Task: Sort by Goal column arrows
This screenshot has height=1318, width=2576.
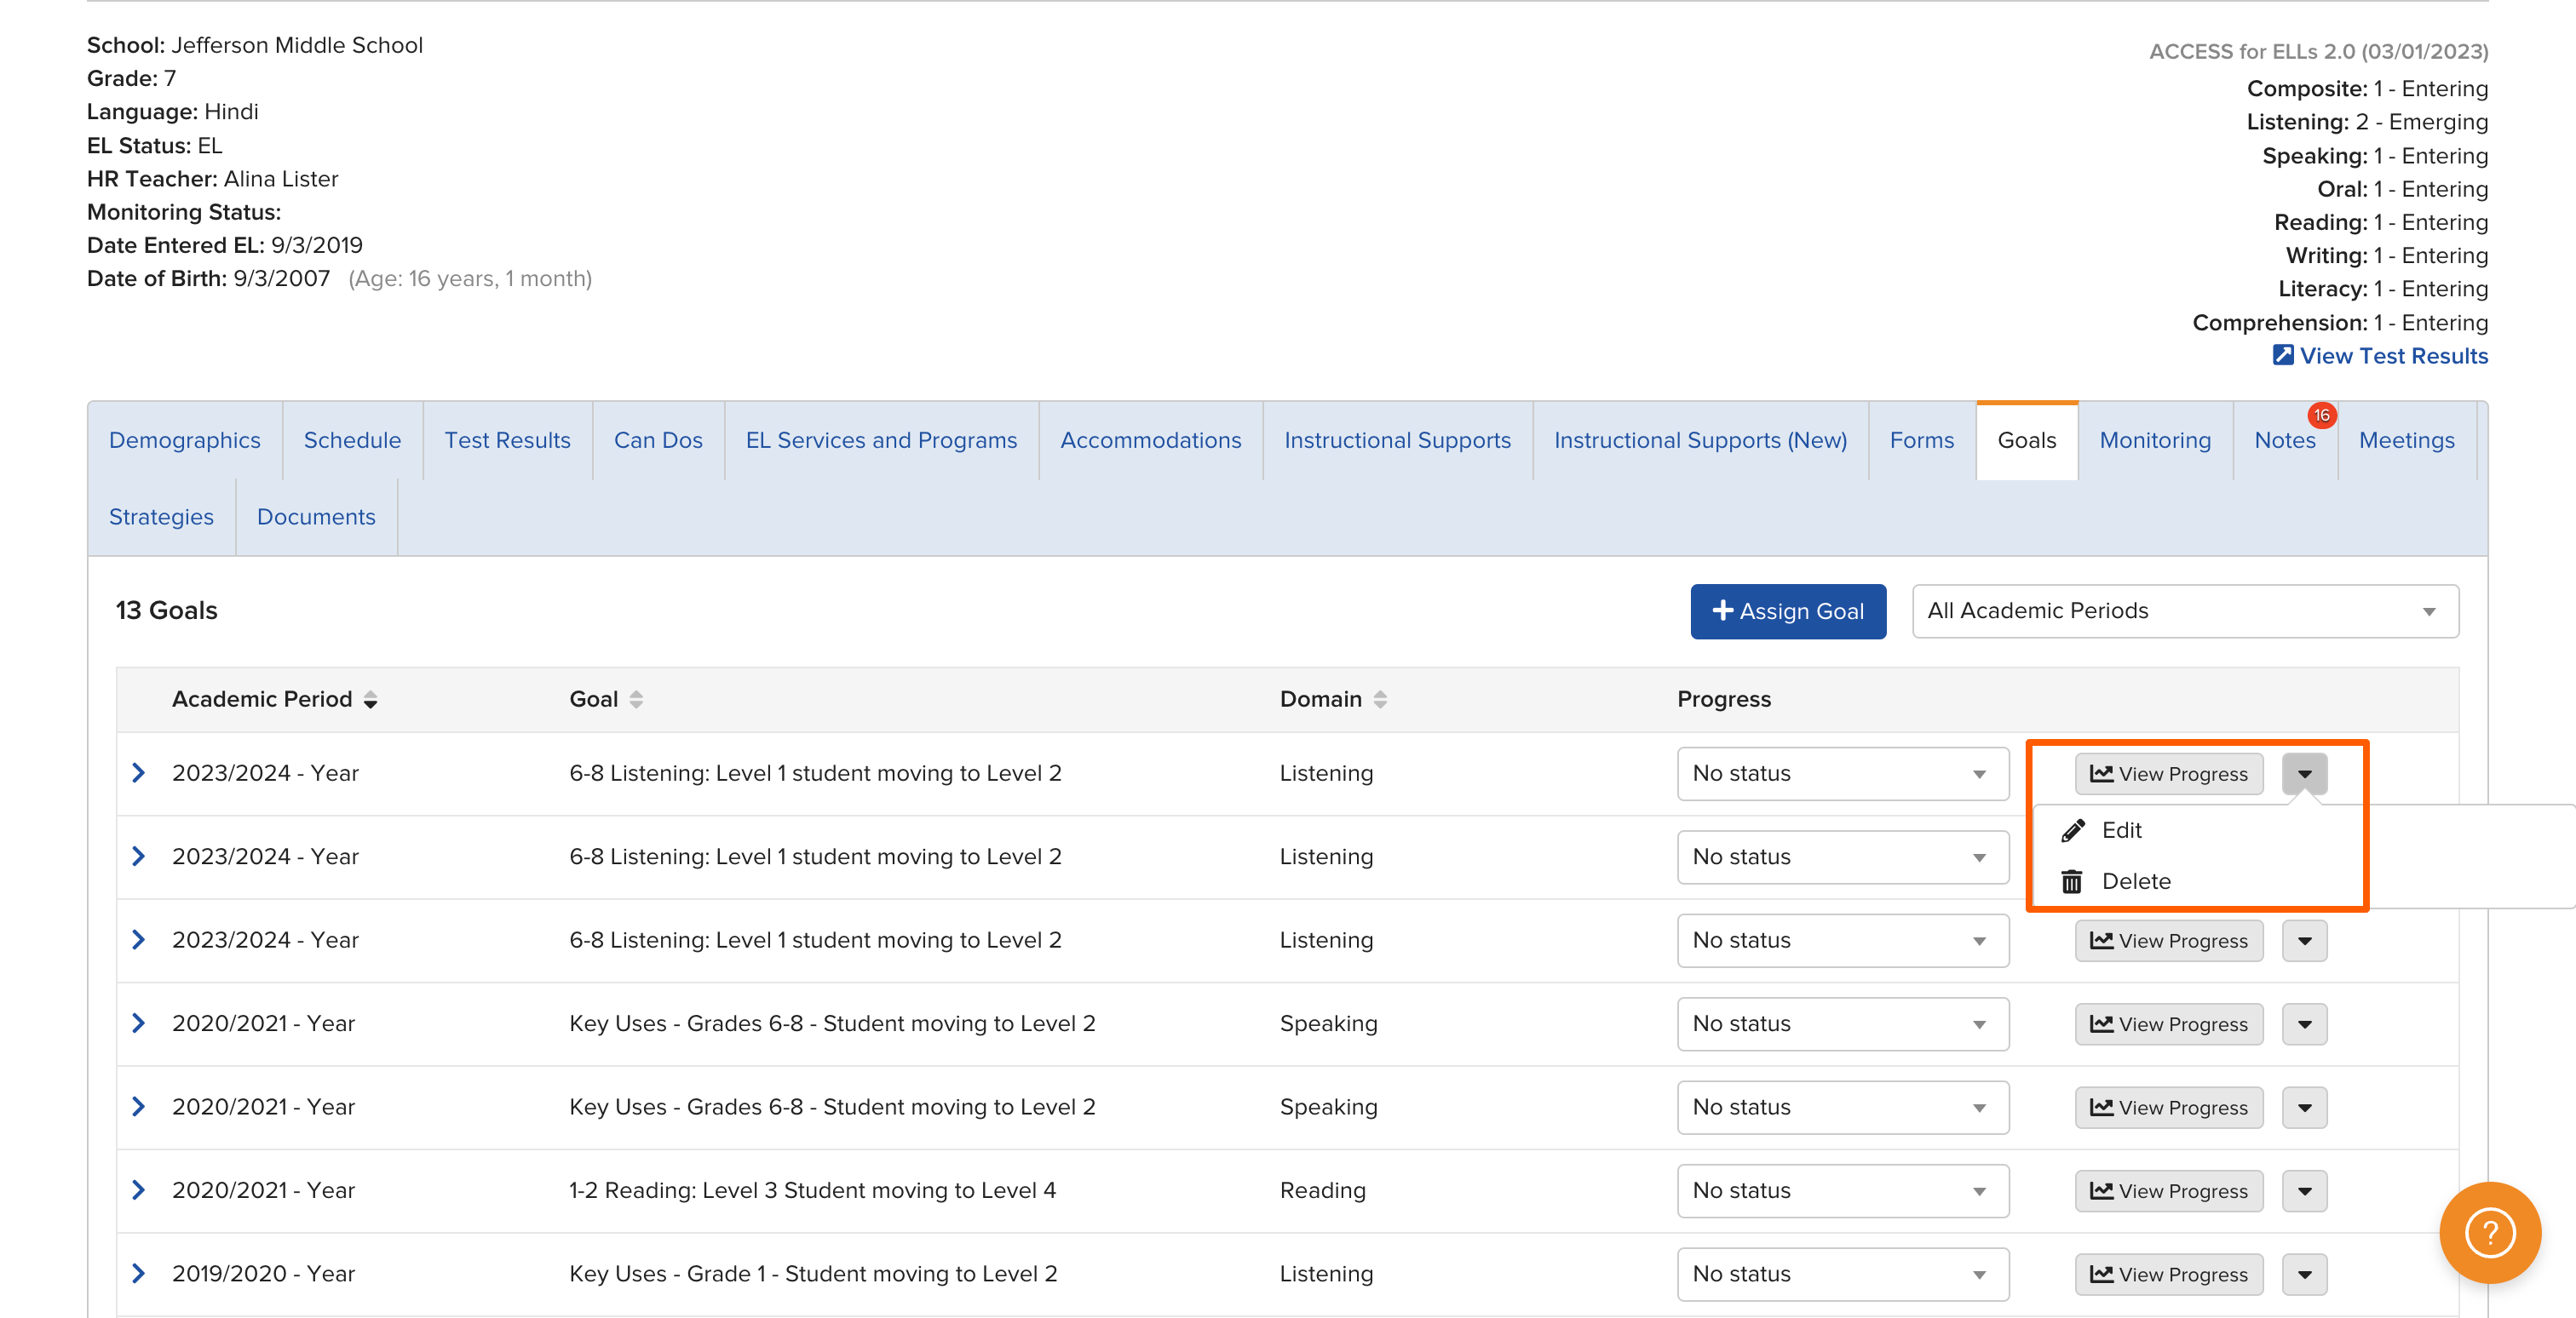Action: [636, 701]
